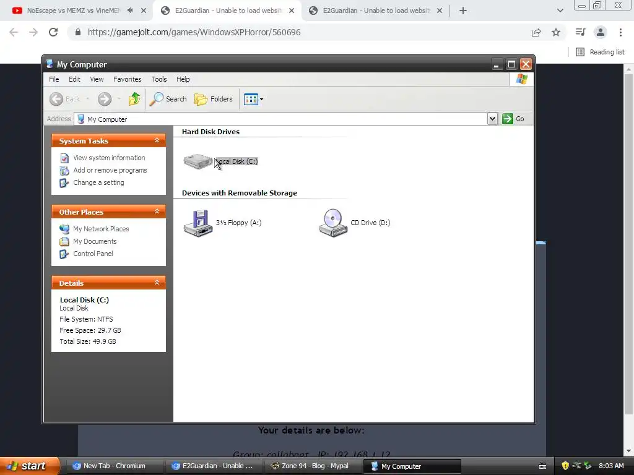The height and width of the screenshot is (475, 634).
Task: Collapse the Details panel
Action: click(157, 282)
